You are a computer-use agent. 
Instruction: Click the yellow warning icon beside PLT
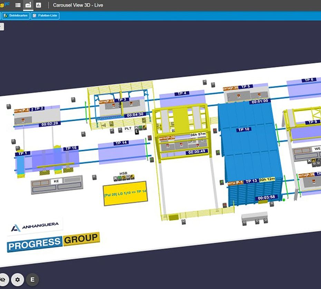(145, 127)
